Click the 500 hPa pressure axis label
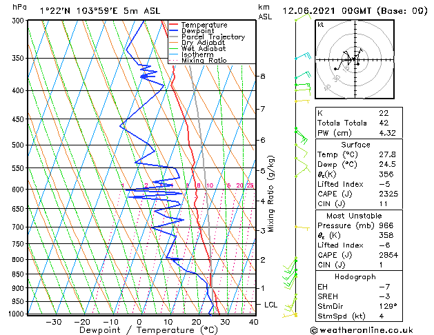Image resolution: width=434 pixels, height=335 pixels. pos(18,145)
